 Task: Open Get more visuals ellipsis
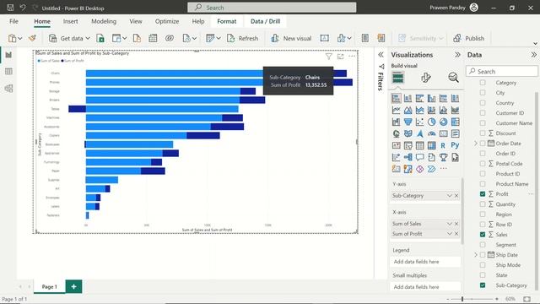tap(443, 169)
